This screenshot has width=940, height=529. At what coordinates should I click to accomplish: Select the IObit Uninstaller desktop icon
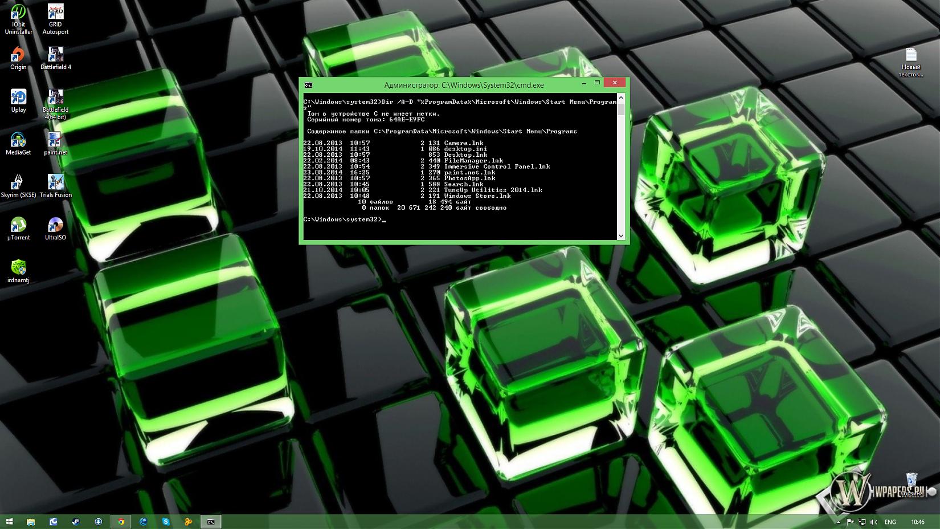coord(18,19)
